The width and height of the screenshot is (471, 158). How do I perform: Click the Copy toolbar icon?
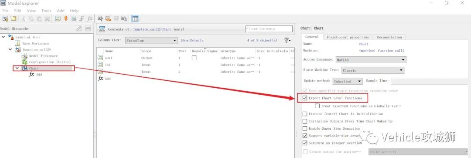click(31, 19)
